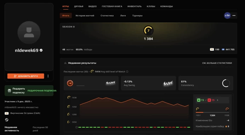The height and width of the screenshot is (135, 245).
Task: Click the region rank icon showing 441 705
Action: point(223,49)
